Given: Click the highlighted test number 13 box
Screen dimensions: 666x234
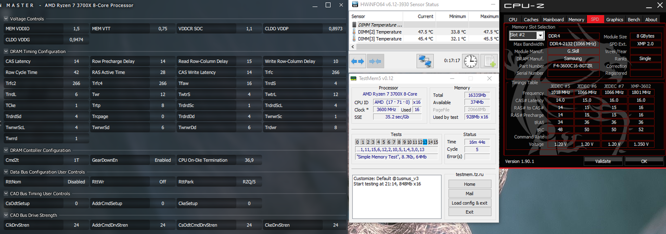Looking at the screenshot, I should 425,142.
